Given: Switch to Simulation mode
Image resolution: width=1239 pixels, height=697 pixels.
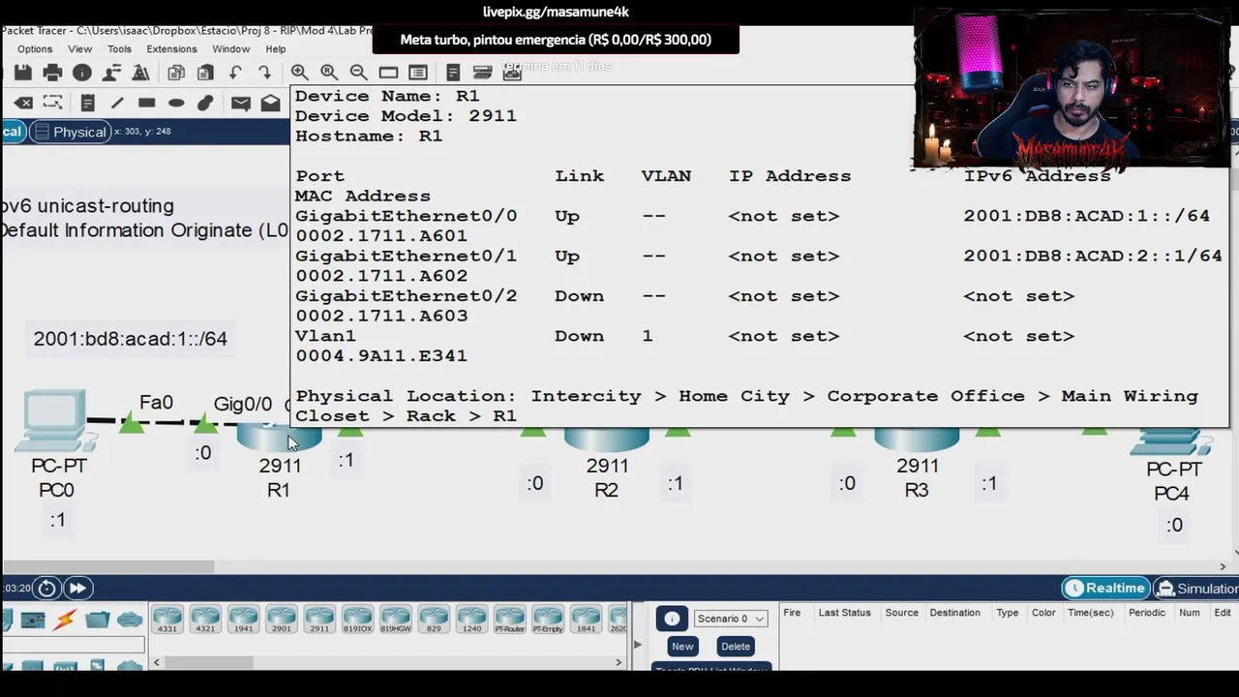Looking at the screenshot, I should click(x=1196, y=588).
